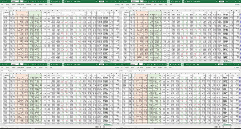This screenshot has height=129, width=241.
Task: Open Tahoma font dropdown in bottom-right window
Action: click(134, 64)
